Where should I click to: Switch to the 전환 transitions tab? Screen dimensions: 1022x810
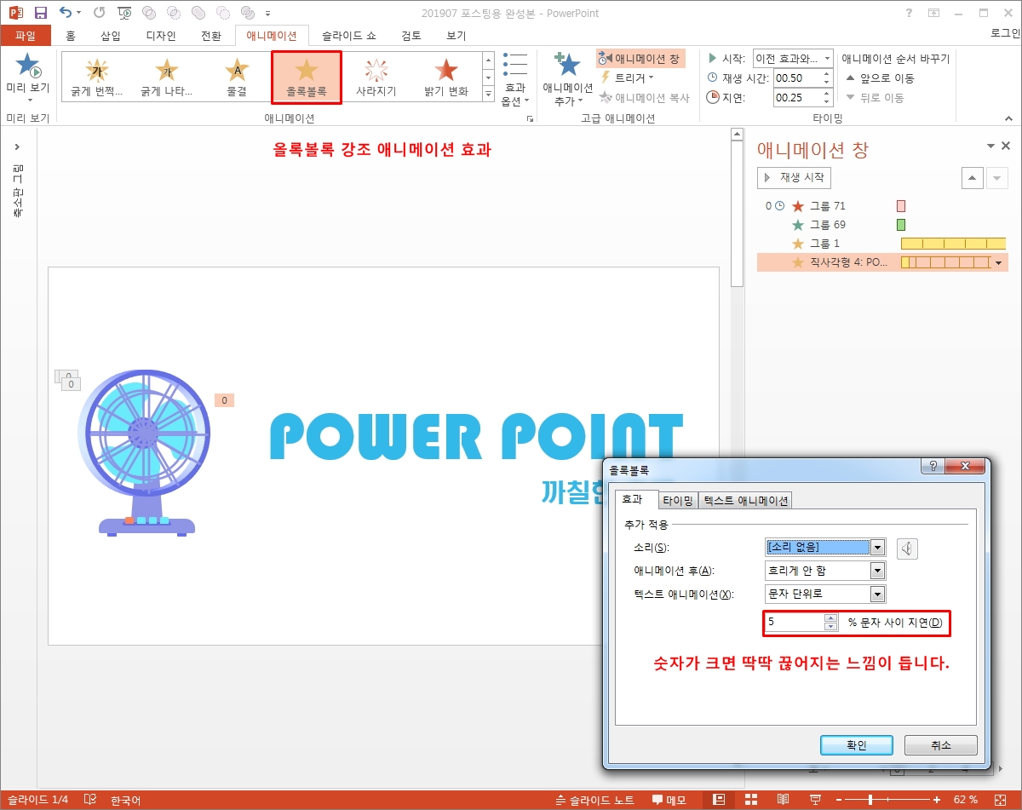point(210,35)
